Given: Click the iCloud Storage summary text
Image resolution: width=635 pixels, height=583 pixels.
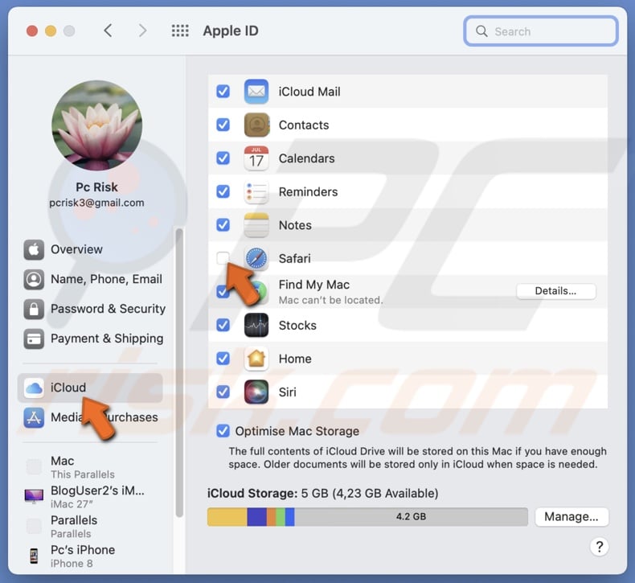Looking at the screenshot, I should tap(323, 494).
